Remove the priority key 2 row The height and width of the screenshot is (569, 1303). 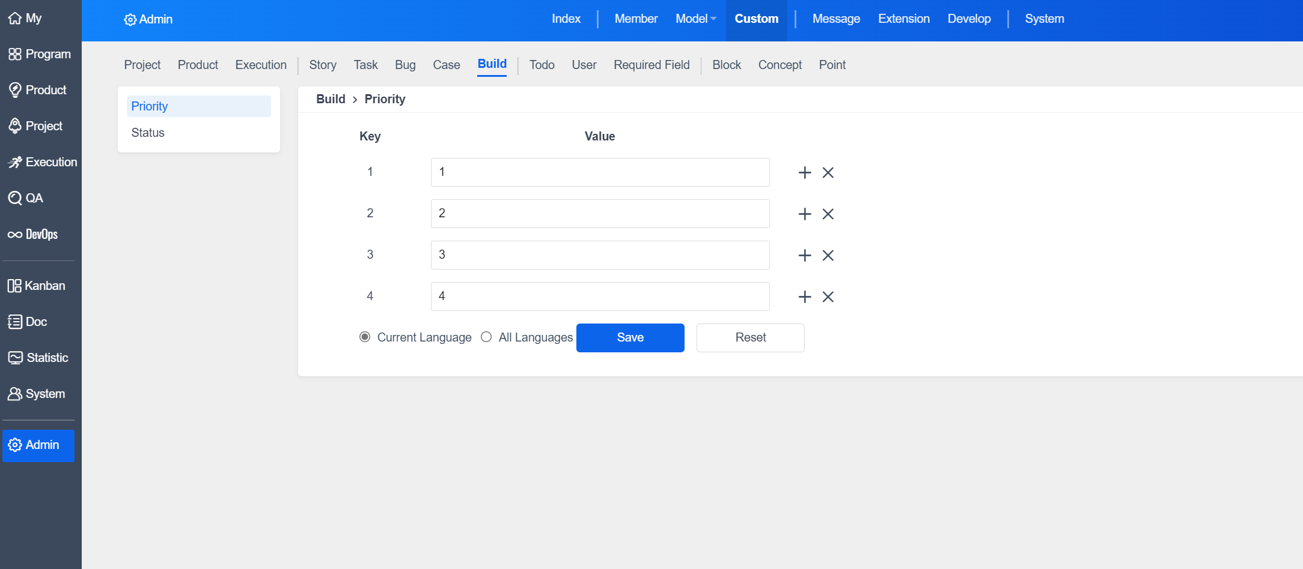tap(828, 214)
